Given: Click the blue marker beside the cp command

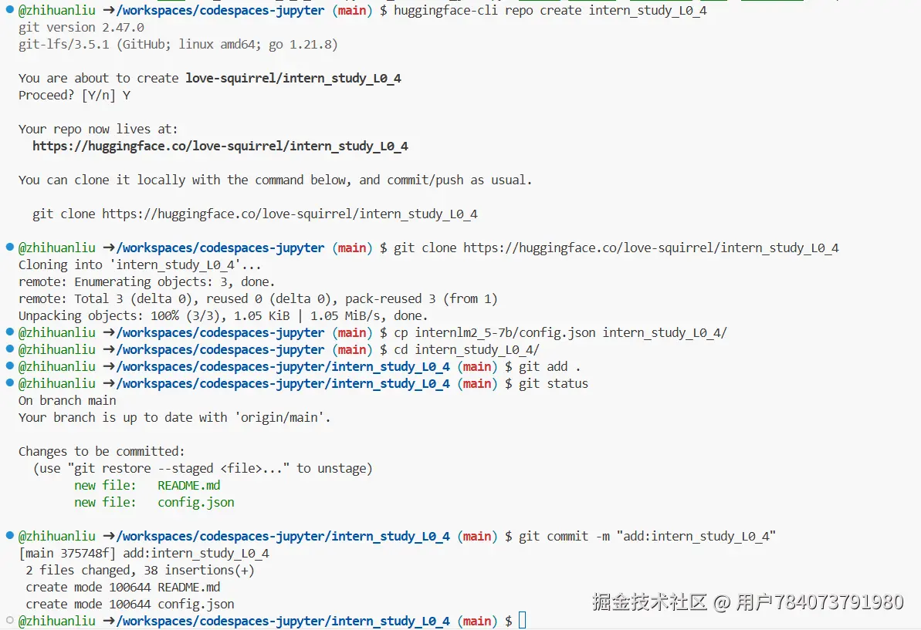Looking at the screenshot, I should (x=9, y=332).
